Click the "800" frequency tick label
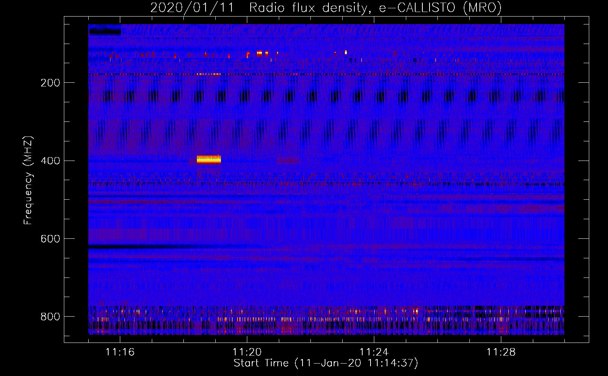608x376 pixels. coord(50,317)
